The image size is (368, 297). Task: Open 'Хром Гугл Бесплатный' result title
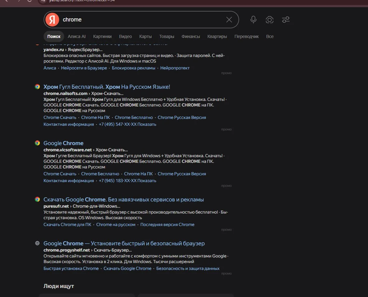tap(107, 87)
